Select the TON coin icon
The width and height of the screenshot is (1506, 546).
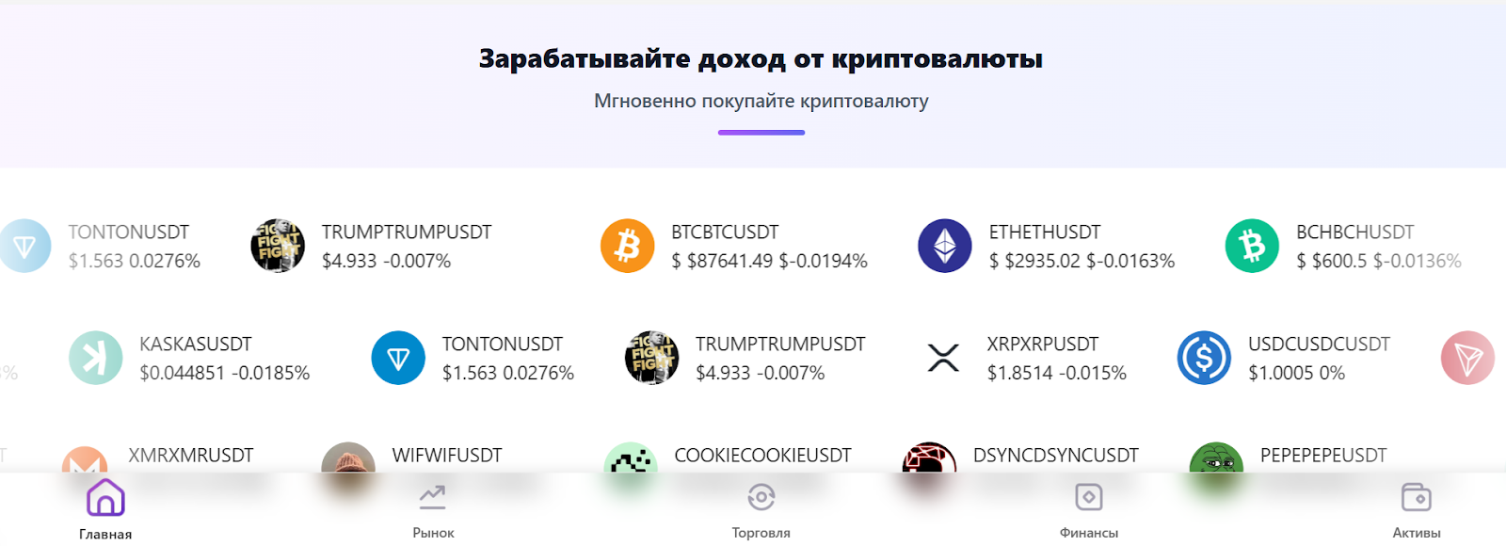coord(399,358)
